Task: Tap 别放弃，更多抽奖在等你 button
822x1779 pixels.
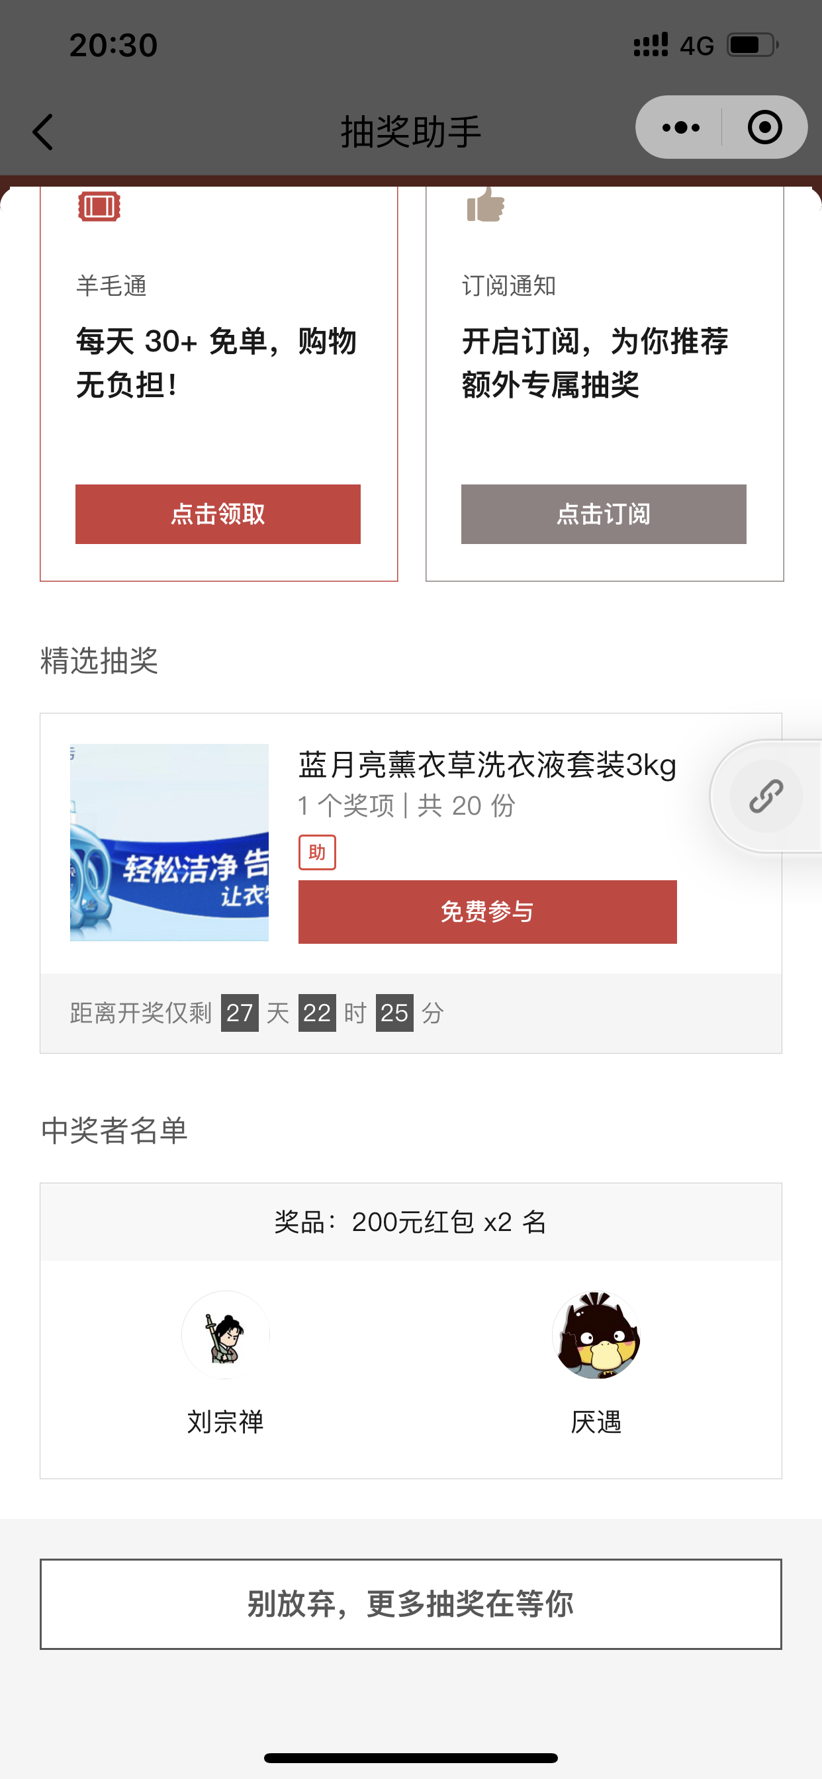Action: pyautogui.click(x=411, y=1604)
